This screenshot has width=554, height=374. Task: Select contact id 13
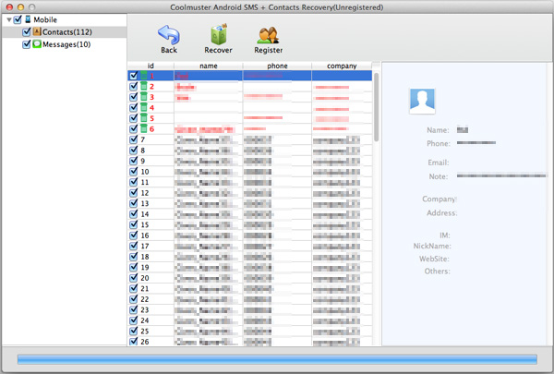click(x=250, y=203)
